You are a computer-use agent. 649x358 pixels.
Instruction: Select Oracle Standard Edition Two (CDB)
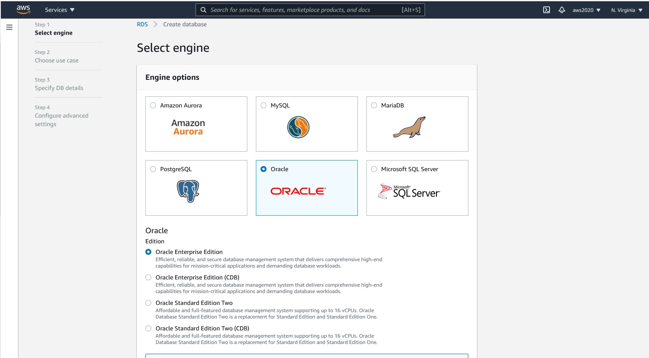pos(148,328)
